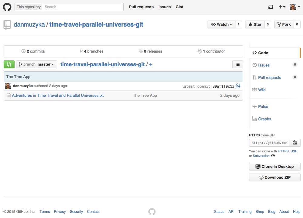Viewport: 303px width, 218px height.
Task: View the watchers count next to Watch
Action: click(238, 24)
